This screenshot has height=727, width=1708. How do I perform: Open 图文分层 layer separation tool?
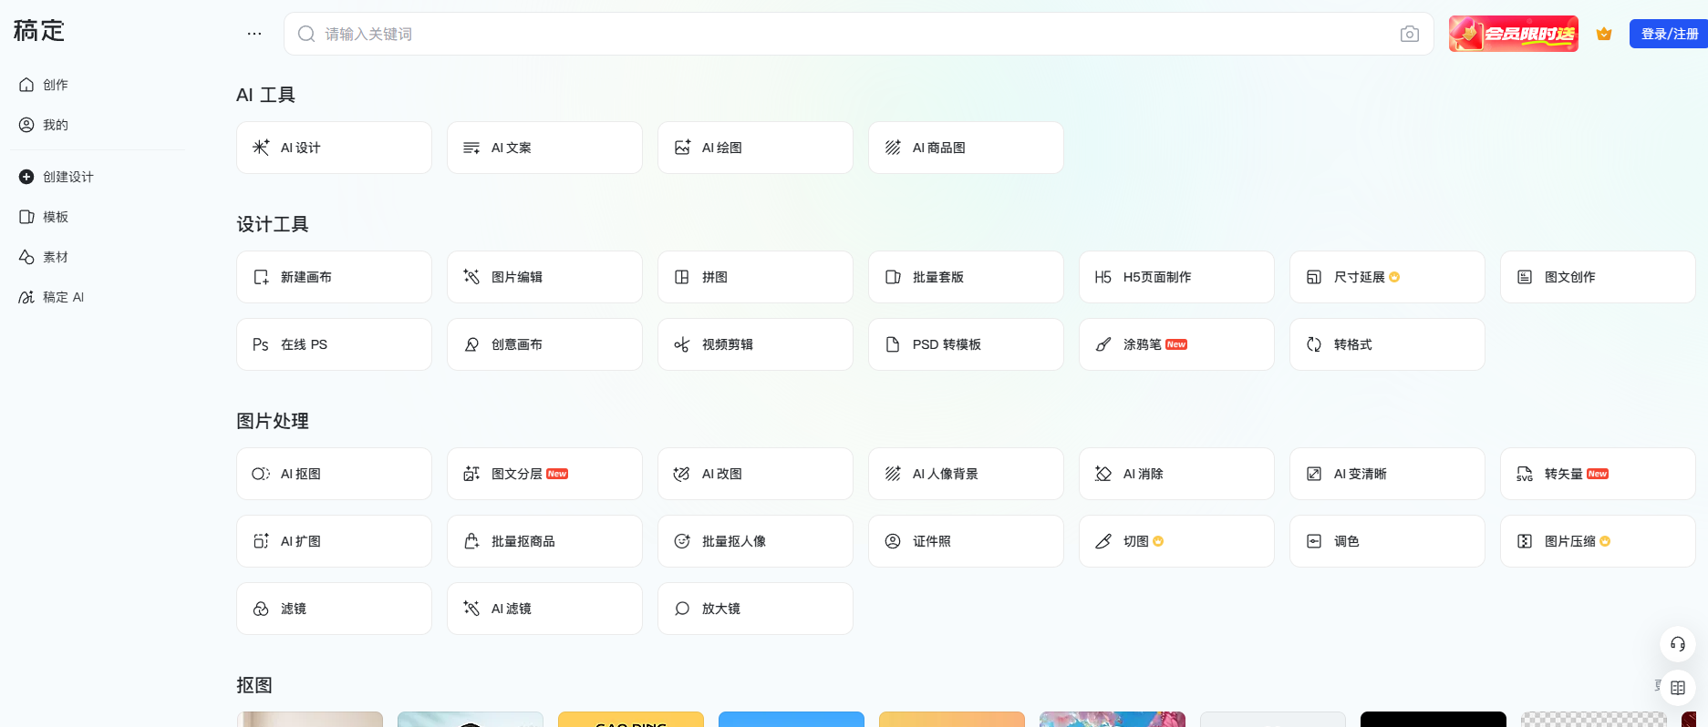point(544,474)
